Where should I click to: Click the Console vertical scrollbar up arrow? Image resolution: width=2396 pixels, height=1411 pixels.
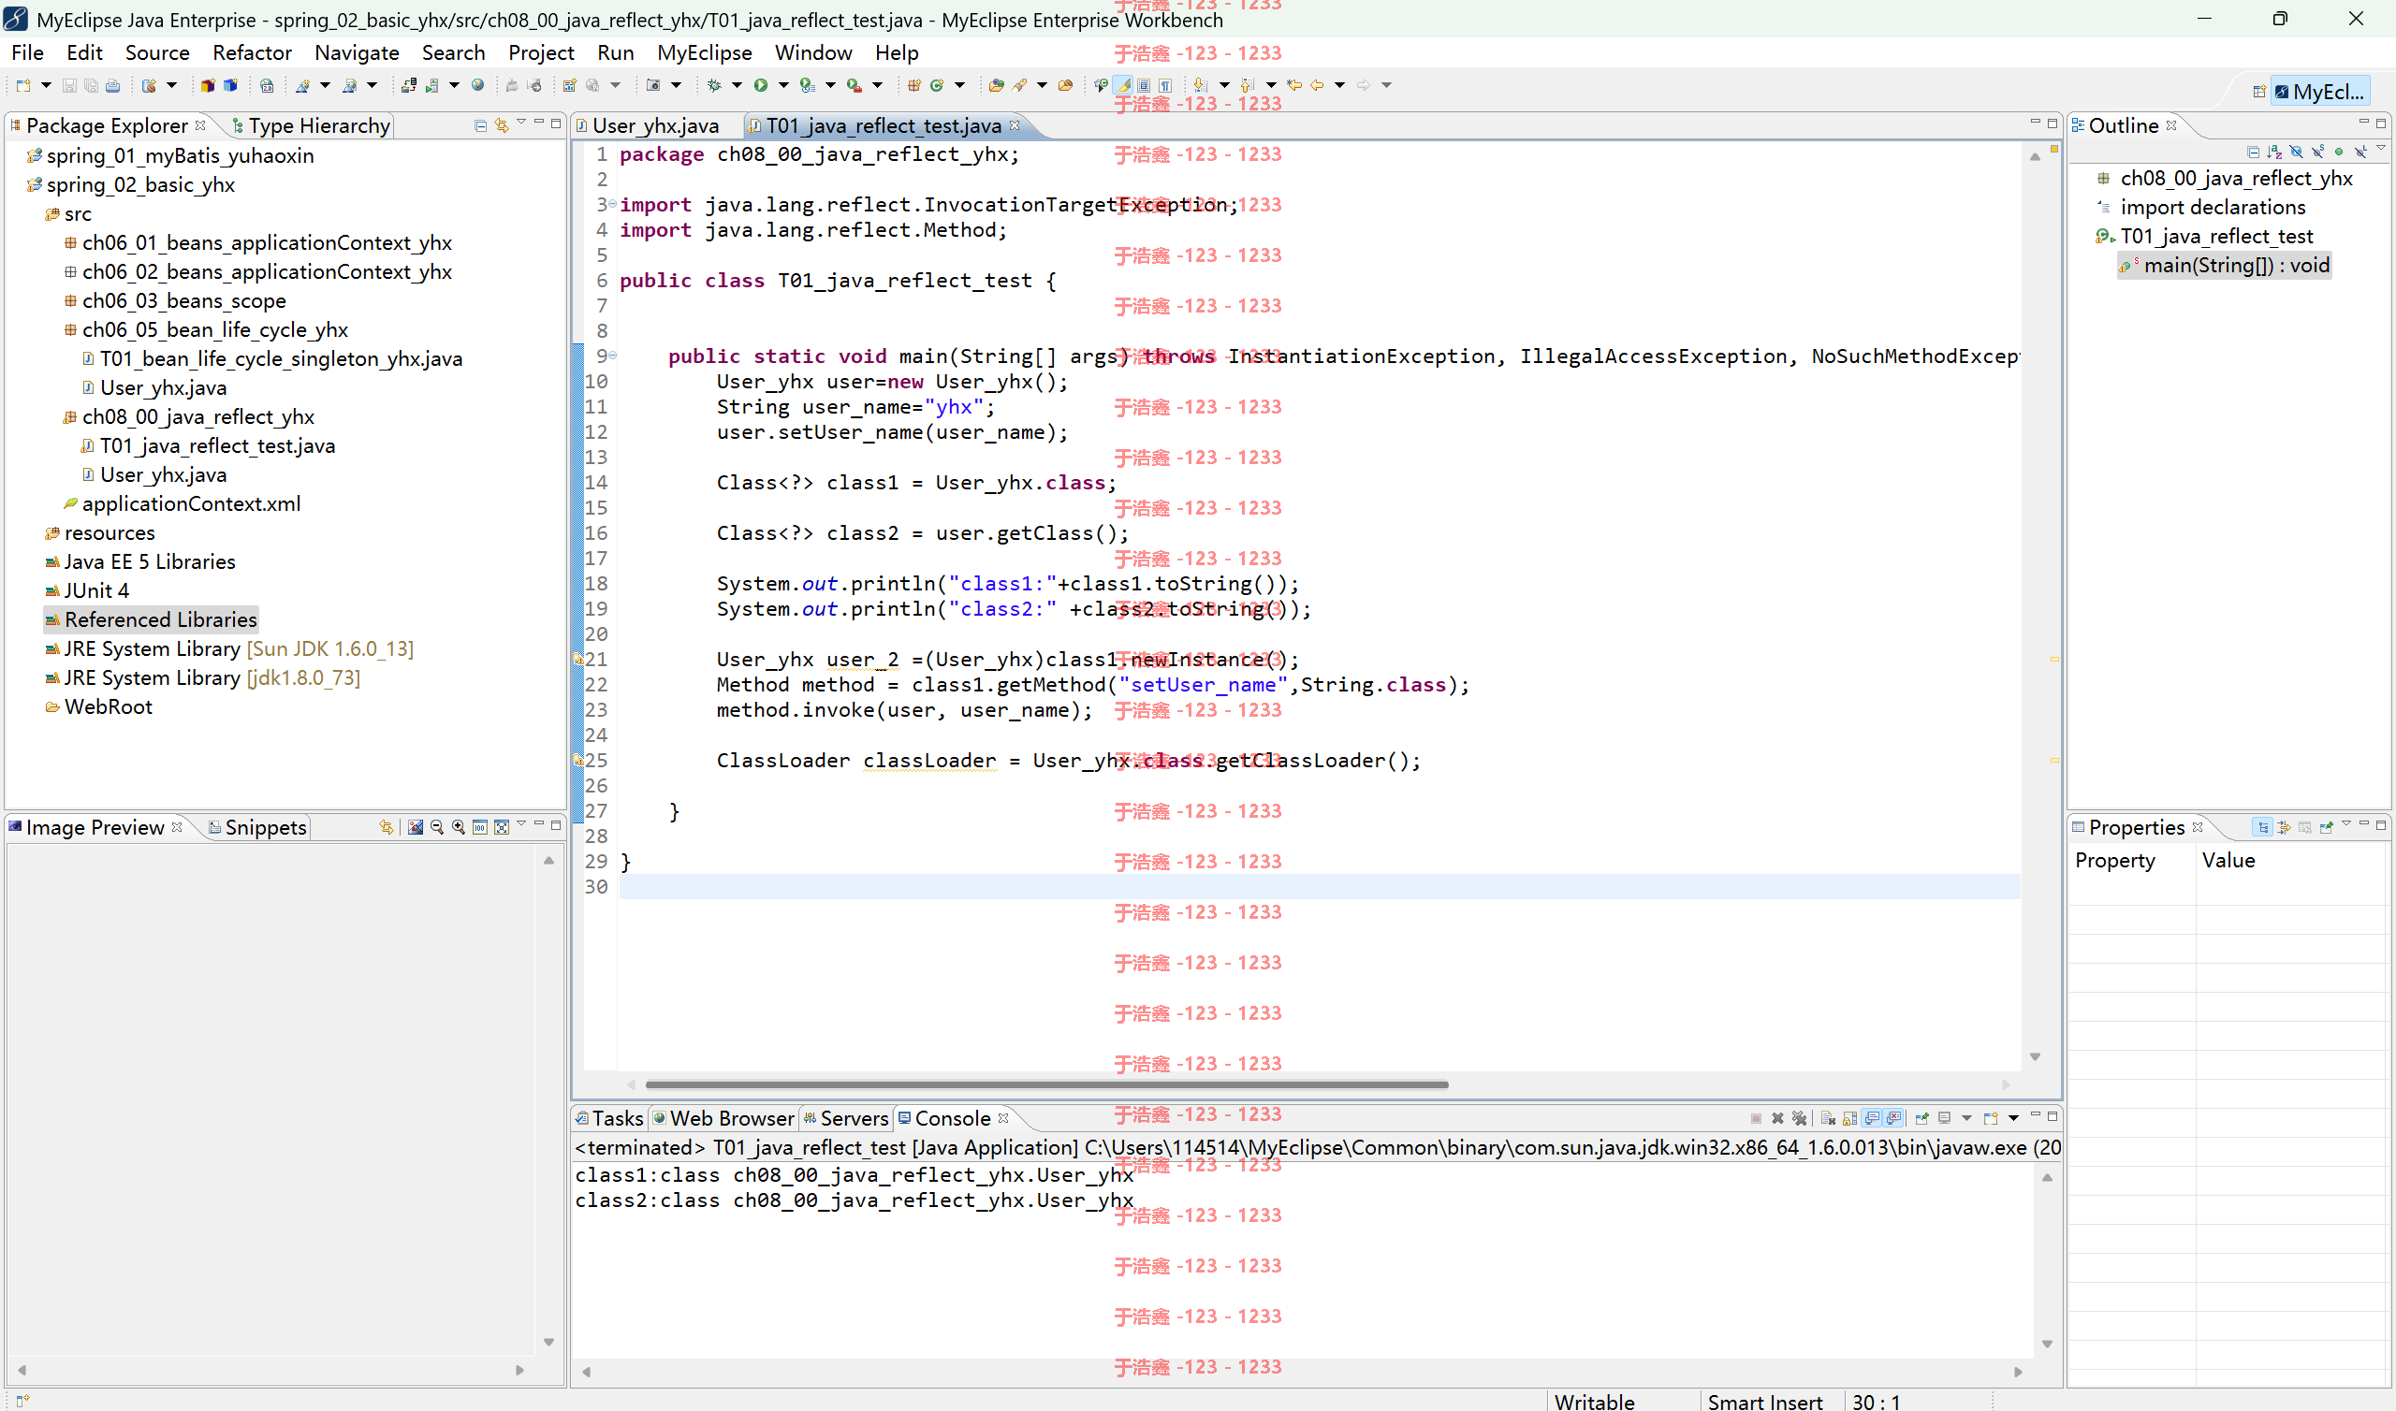click(x=2047, y=1178)
